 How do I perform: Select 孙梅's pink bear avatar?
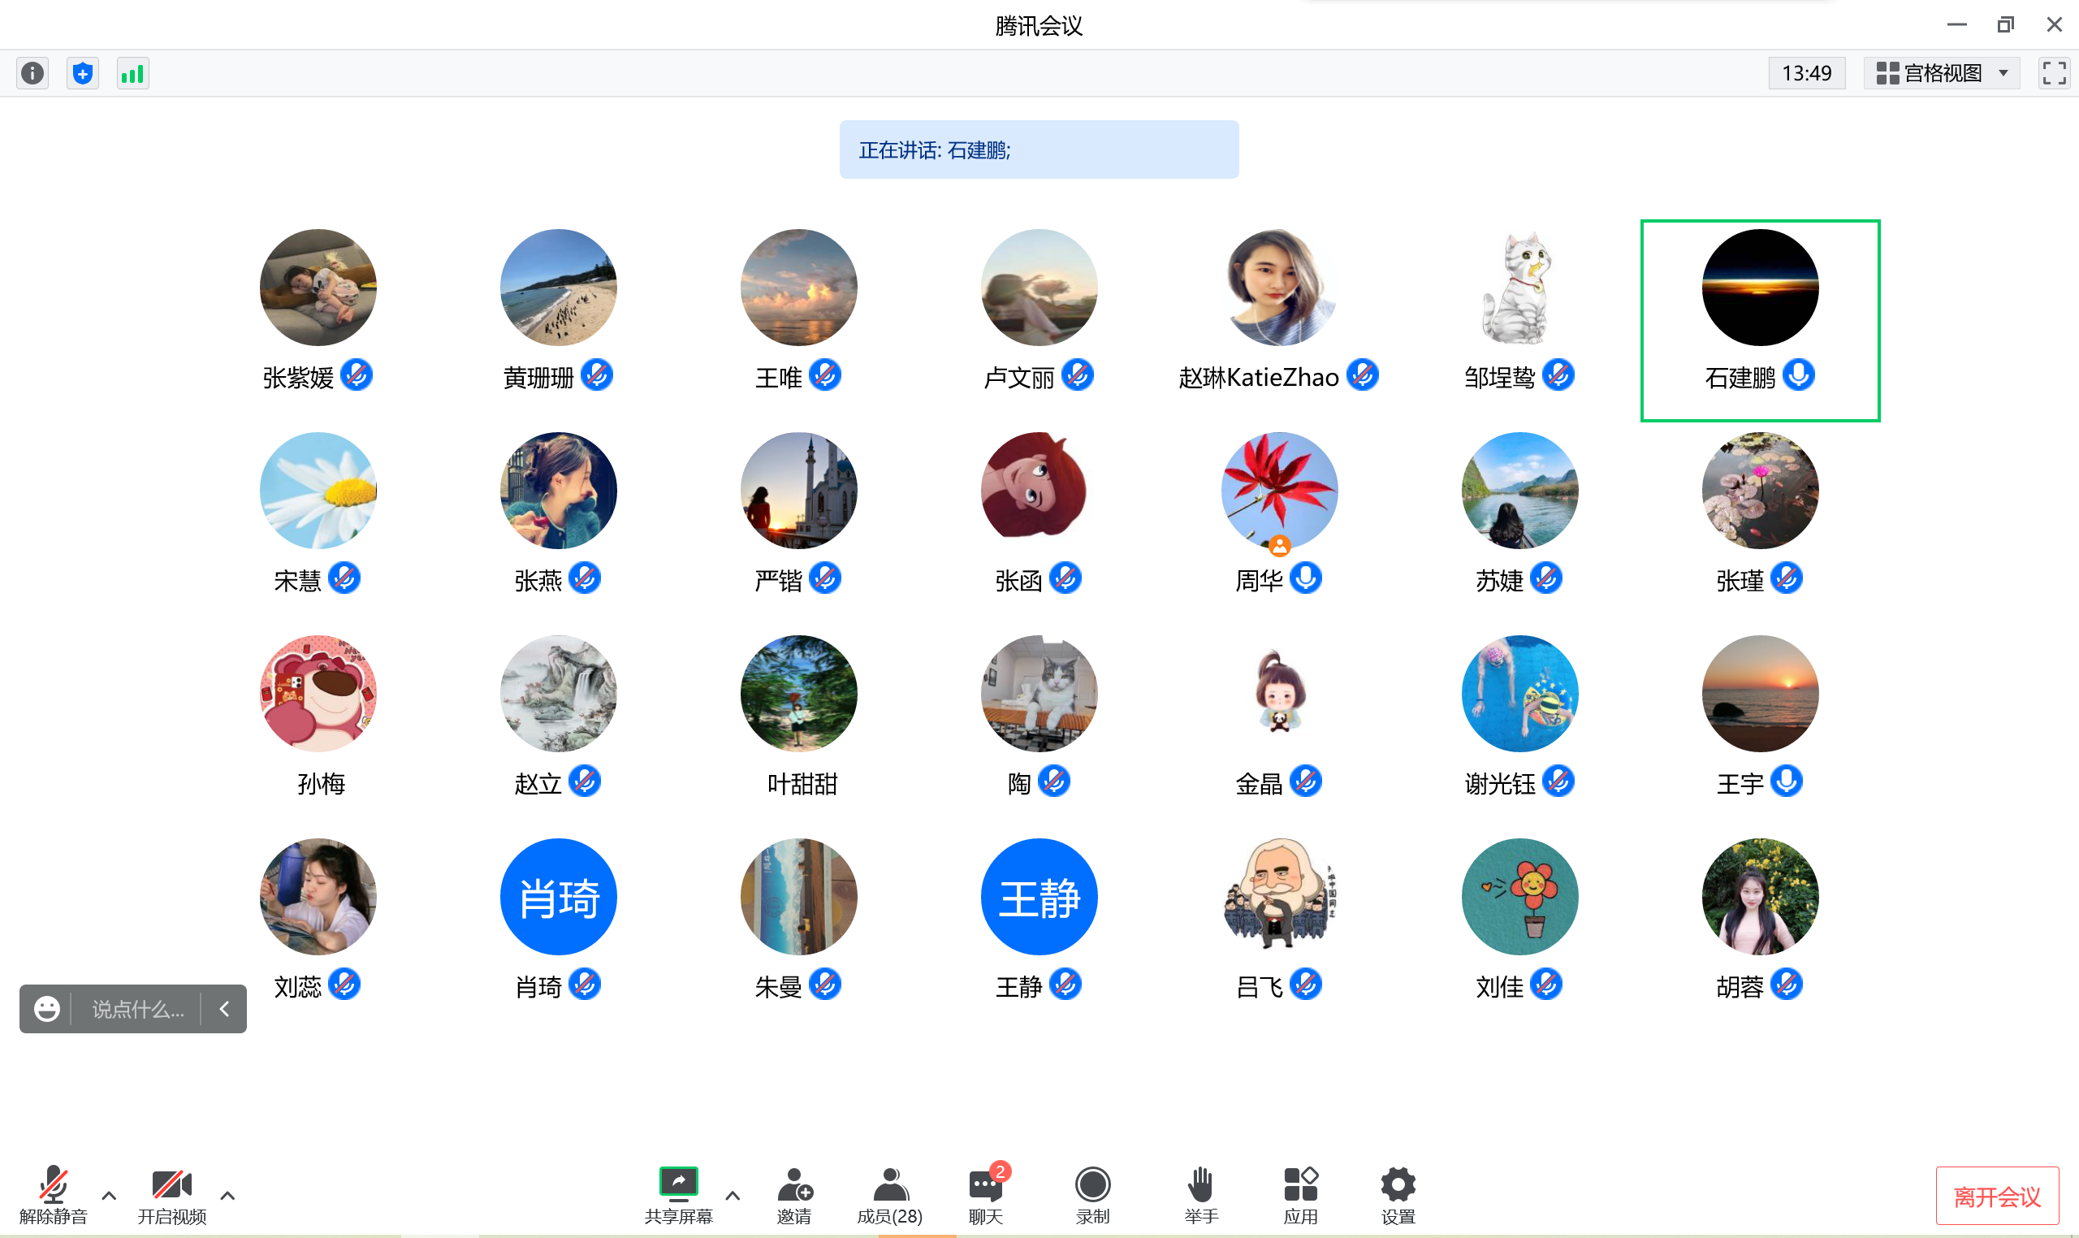[x=318, y=693]
